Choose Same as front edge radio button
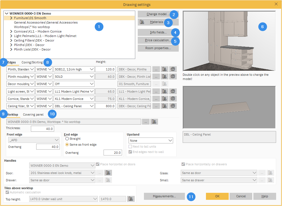This screenshot has width=282, height=206. click(67, 145)
